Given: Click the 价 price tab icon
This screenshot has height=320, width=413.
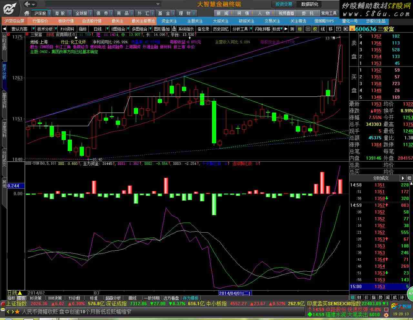Looking at the screenshot, I should (367, 297).
